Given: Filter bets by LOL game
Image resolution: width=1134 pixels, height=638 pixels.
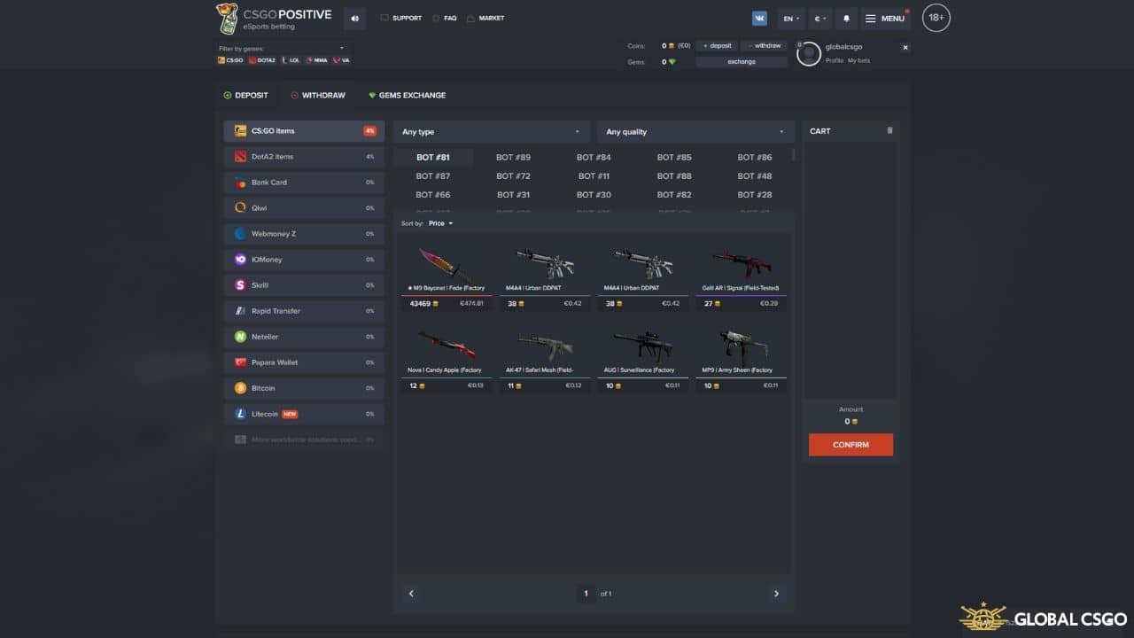Looking at the screenshot, I should (291, 60).
